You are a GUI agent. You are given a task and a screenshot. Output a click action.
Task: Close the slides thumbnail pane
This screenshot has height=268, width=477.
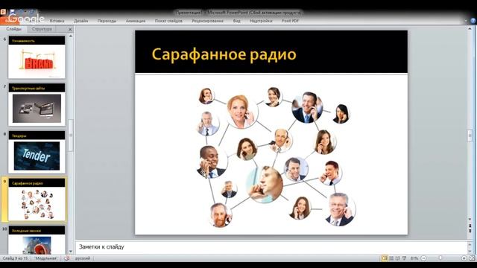pos(70,29)
